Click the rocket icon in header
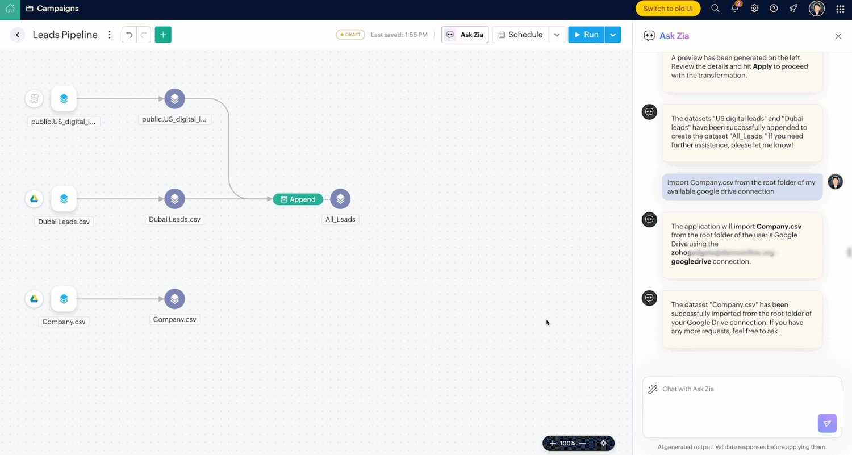 point(793,9)
